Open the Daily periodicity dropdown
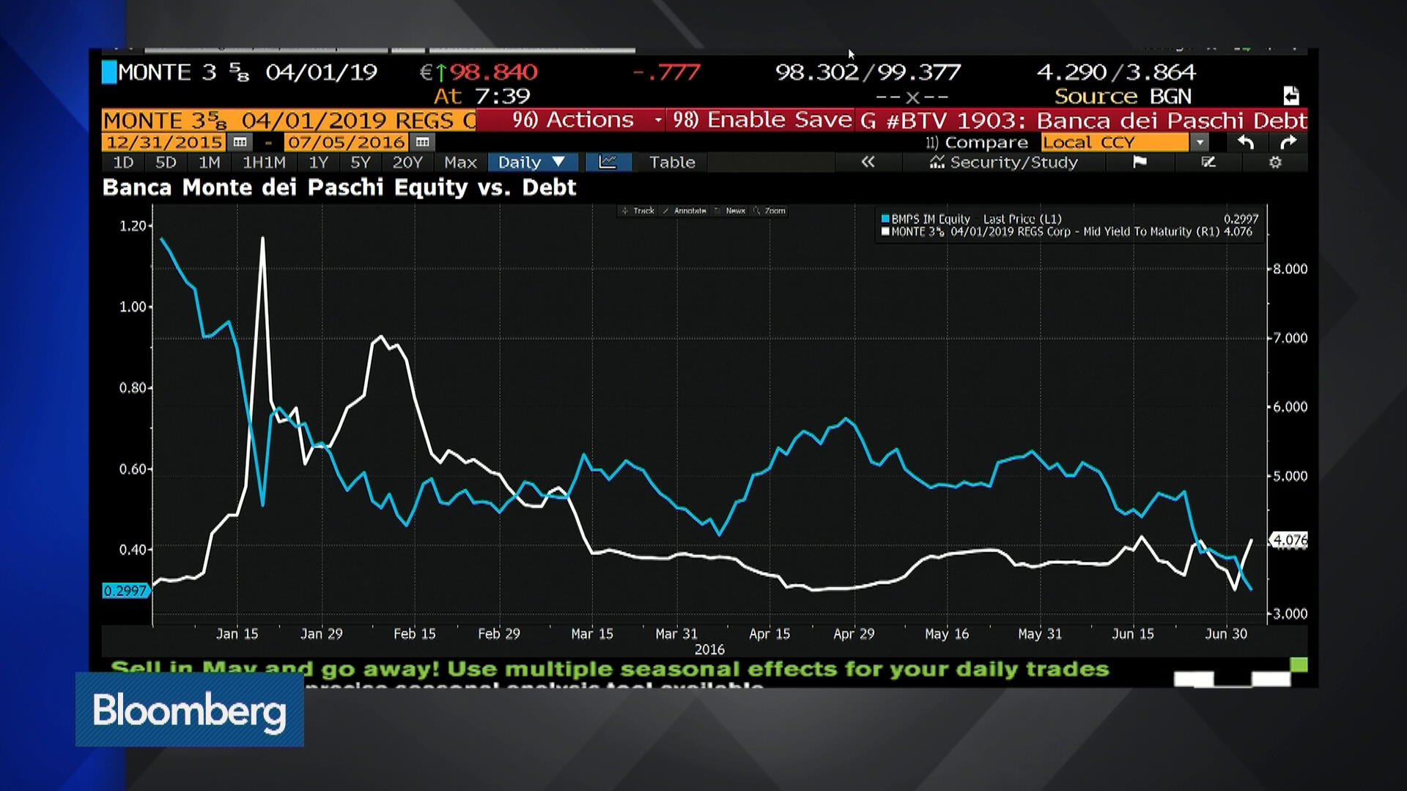The width and height of the screenshot is (1407, 791). click(x=532, y=162)
